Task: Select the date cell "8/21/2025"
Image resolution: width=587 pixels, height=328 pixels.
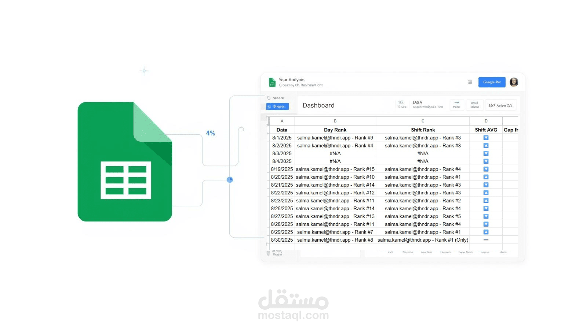Action: (x=282, y=185)
